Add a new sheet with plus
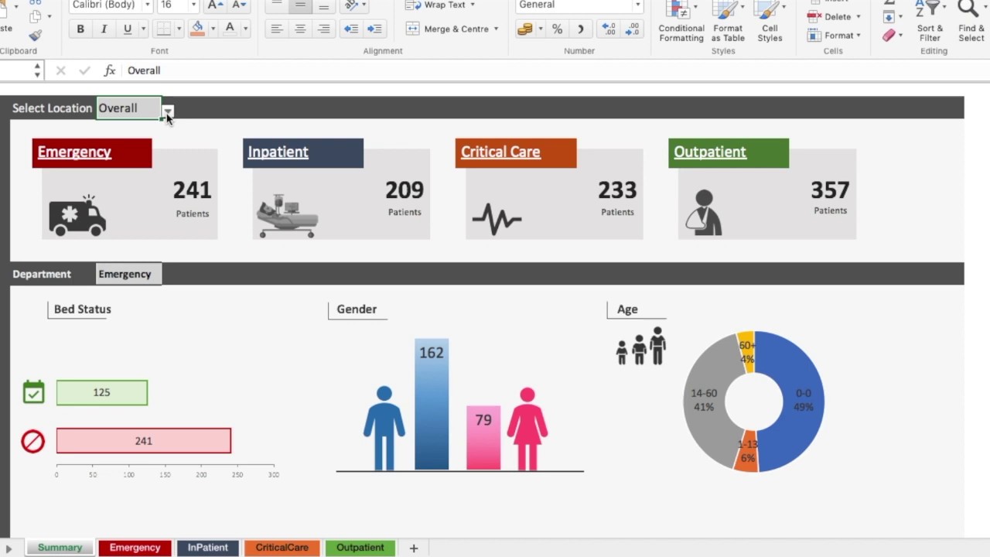990x557 pixels. click(414, 548)
